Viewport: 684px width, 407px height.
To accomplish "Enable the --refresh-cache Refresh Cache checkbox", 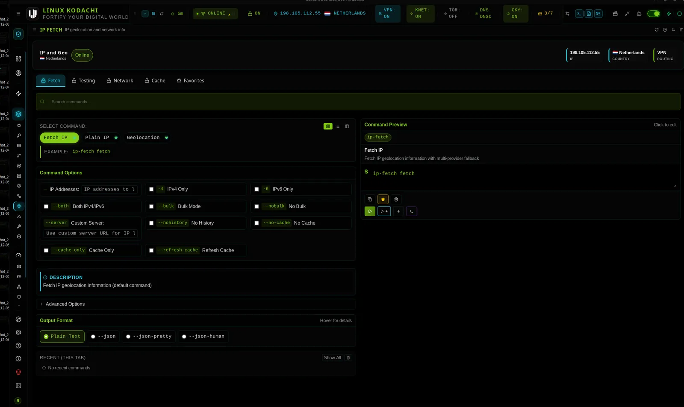I will point(151,251).
